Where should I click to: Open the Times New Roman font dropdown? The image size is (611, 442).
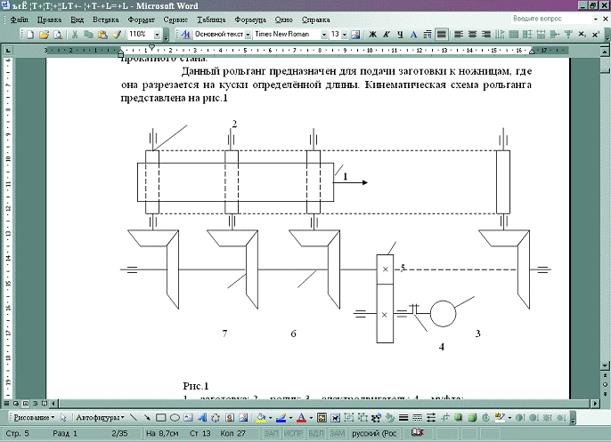[x=322, y=34]
